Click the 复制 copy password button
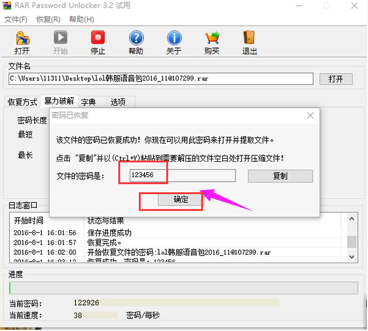This screenshot has height=331, width=368. click(280, 176)
